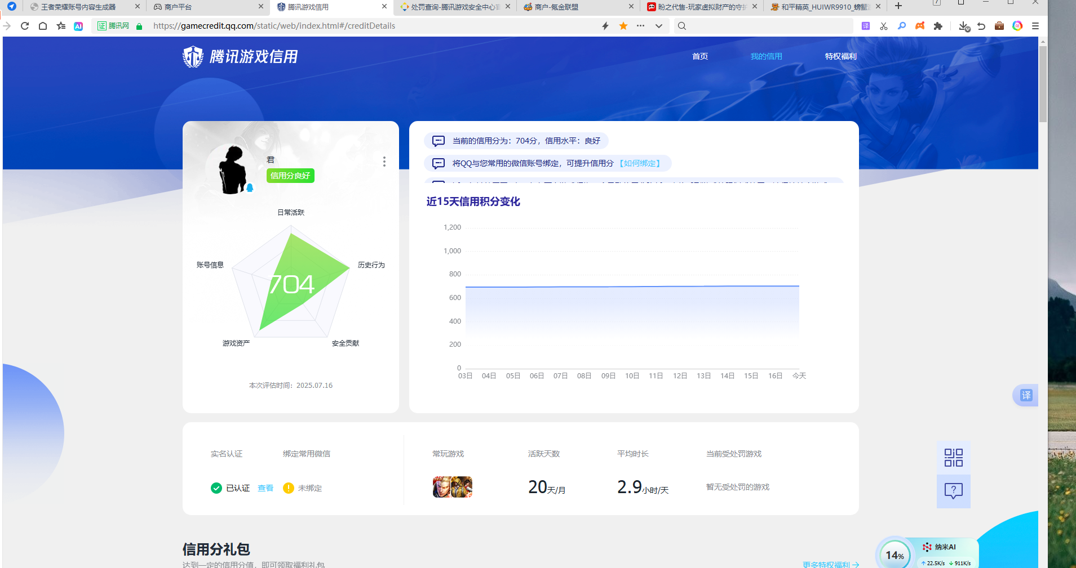Click the 14% memory accelerator widget
This screenshot has height=568, width=1076.
pyautogui.click(x=895, y=555)
